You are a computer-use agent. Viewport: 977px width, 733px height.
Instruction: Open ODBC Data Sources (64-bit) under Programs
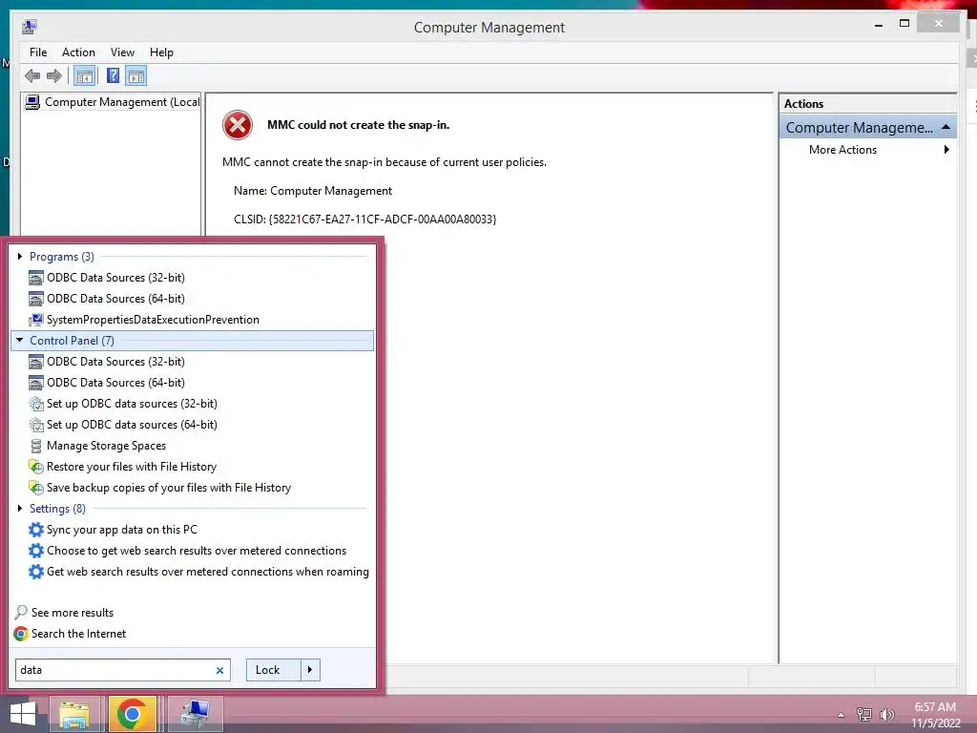click(x=115, y=299)
